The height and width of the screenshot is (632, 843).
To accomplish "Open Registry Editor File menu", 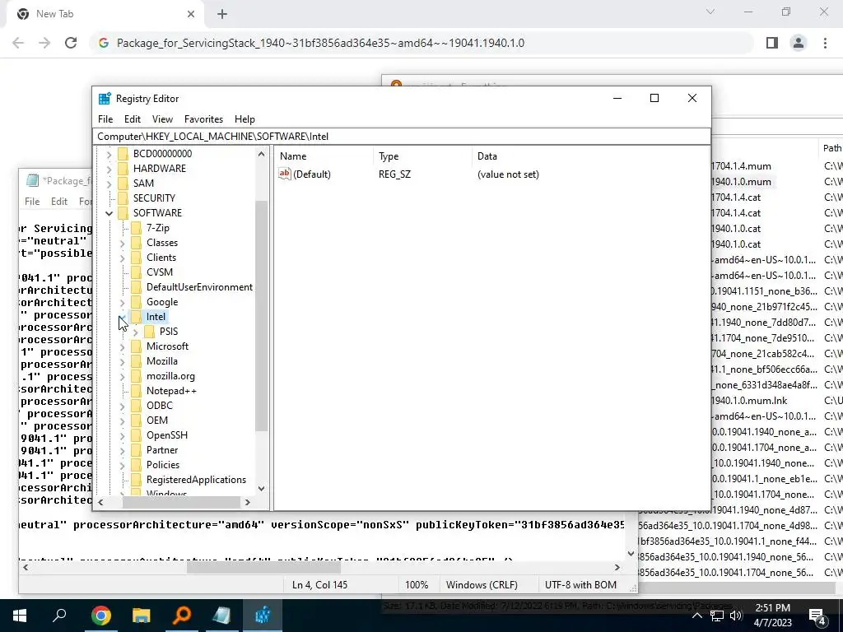I will click(x=105, y=119).
